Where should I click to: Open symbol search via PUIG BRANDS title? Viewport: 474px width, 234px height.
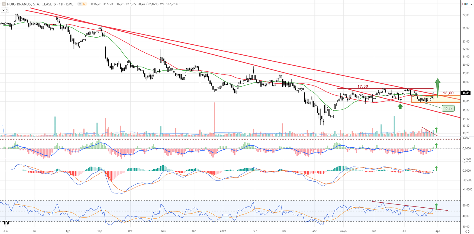40,4
